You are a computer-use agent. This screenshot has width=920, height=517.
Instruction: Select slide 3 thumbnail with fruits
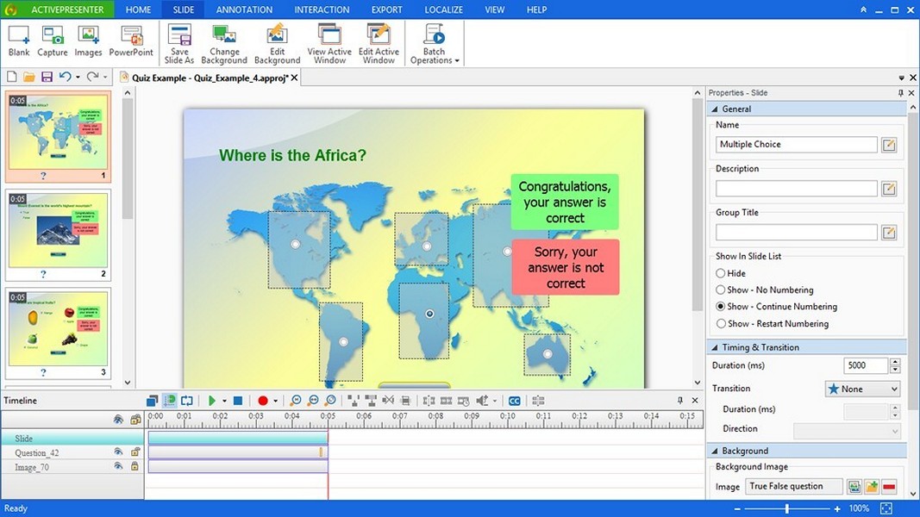click(58, 333)
